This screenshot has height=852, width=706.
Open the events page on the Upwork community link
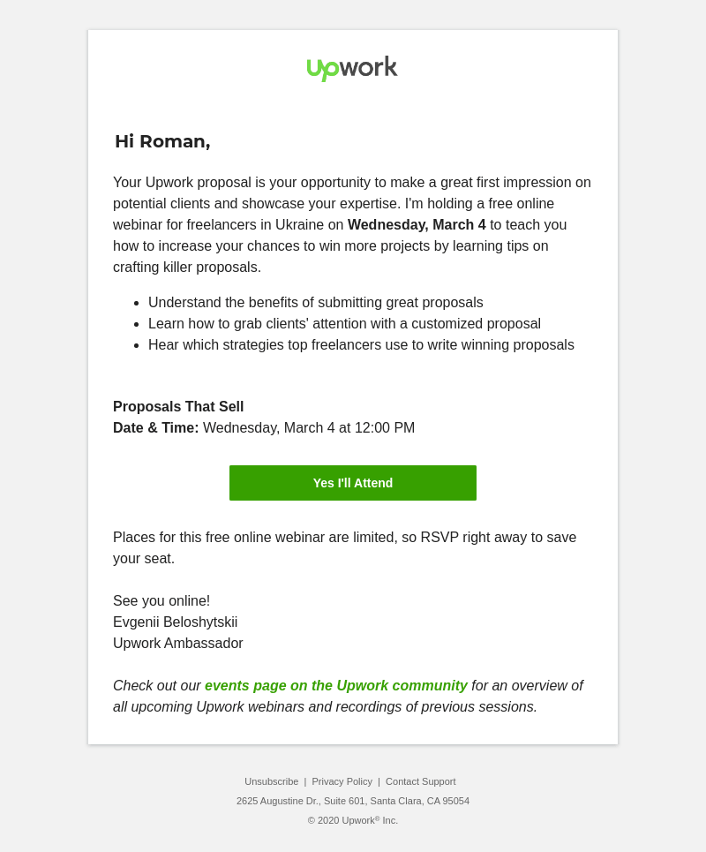[x=336, y=685]
